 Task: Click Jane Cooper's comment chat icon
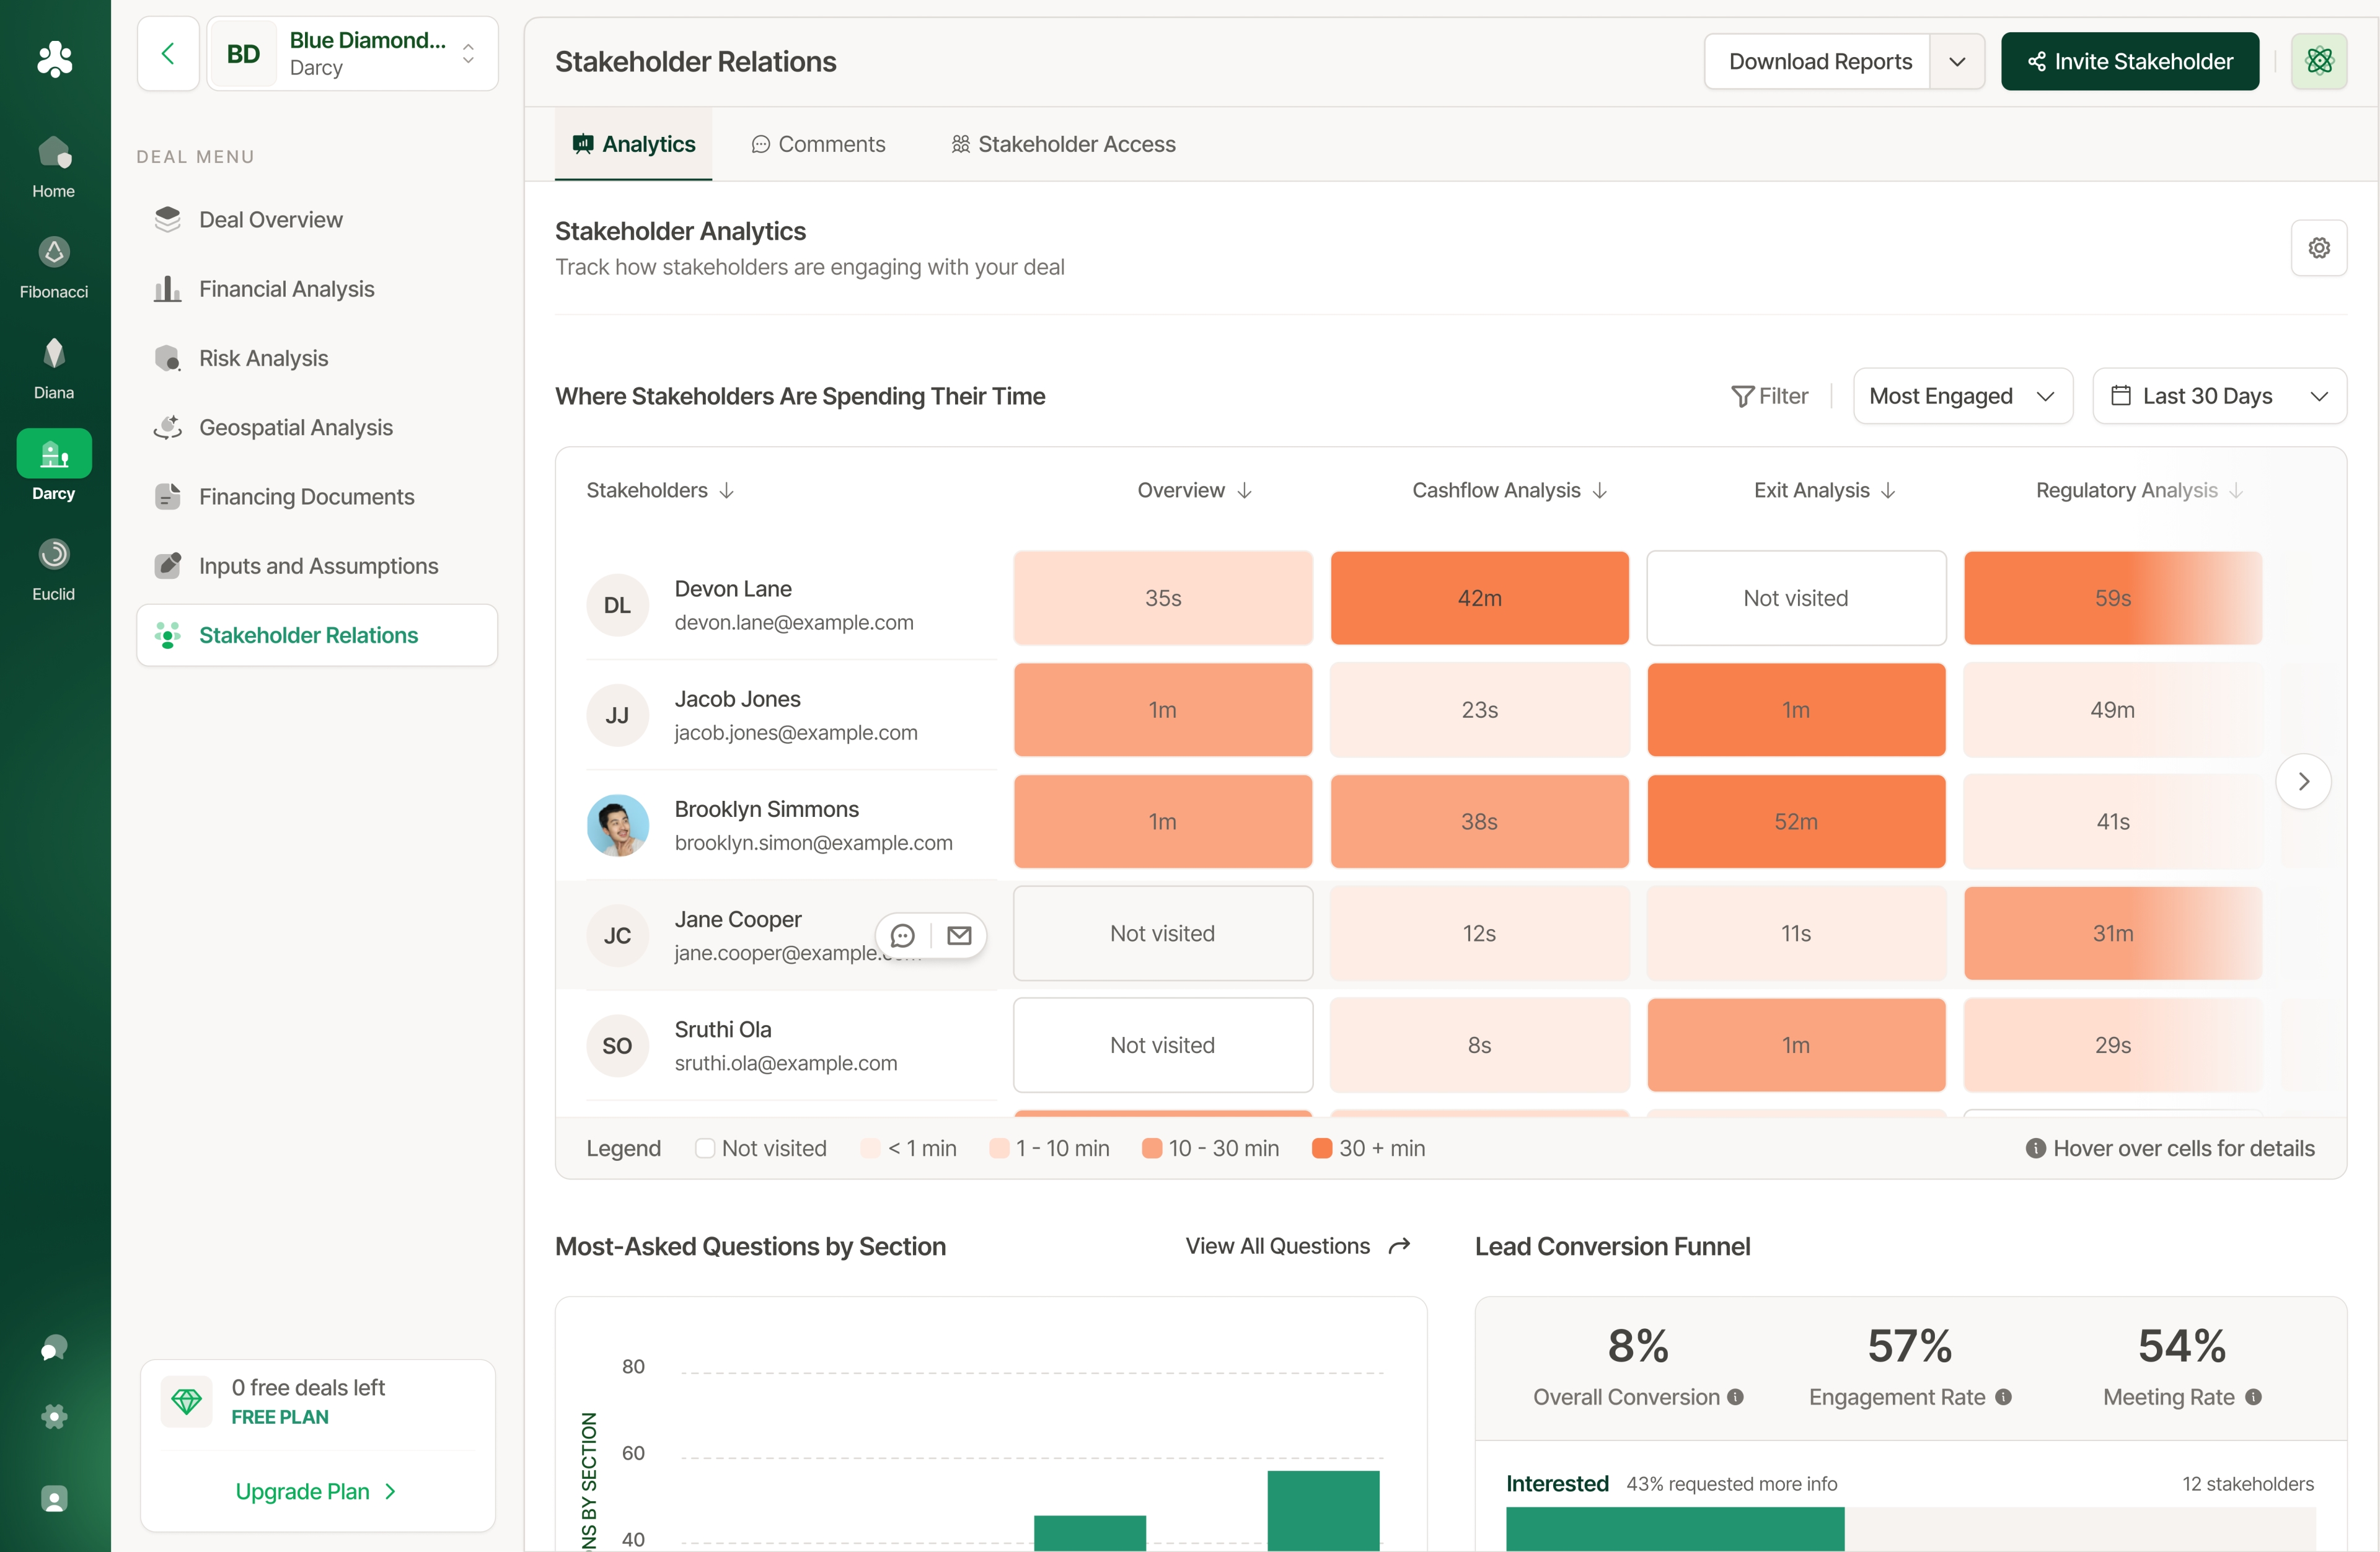(x=902, y=935)
